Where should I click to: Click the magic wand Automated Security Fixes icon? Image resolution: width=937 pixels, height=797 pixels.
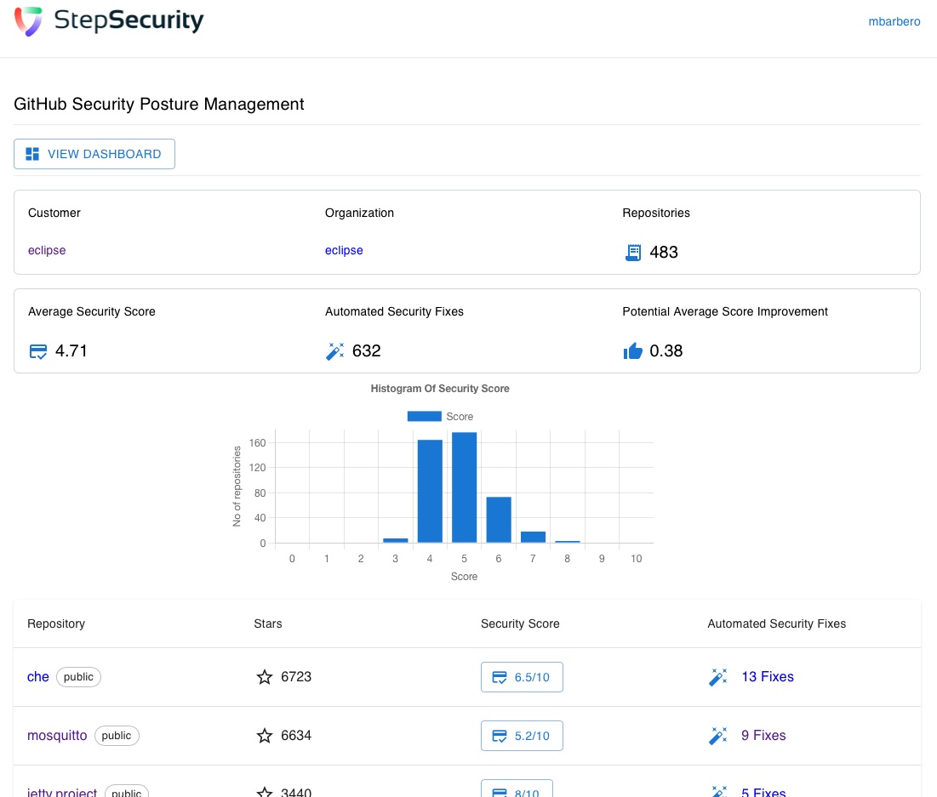[335, 351]
